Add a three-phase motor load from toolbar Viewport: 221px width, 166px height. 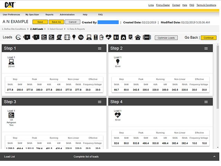click(x=27, y=37)
